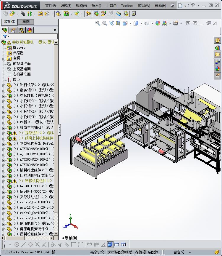Image resolution: width=222 pixels, height=256 pixels.
Task: Click 自定义 in the status bar
Action: tap(179, 252)
